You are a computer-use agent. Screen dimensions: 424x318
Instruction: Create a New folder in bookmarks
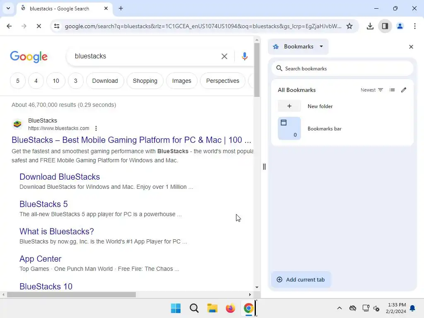342,106
